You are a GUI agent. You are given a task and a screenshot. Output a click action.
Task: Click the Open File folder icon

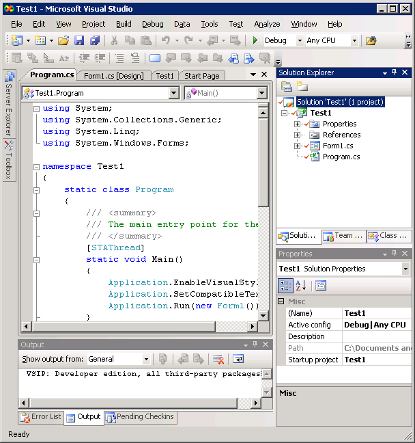point(63,40)
